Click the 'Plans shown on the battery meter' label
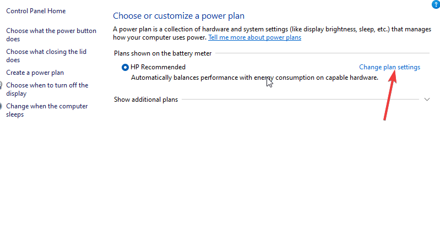440x231 pixels. (162, 53)
